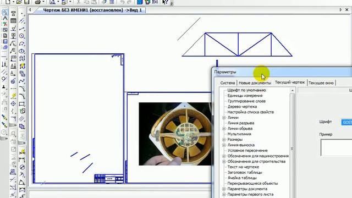Expand the Параметры документа node
The image size is (352, 198).
pos(224,189)
